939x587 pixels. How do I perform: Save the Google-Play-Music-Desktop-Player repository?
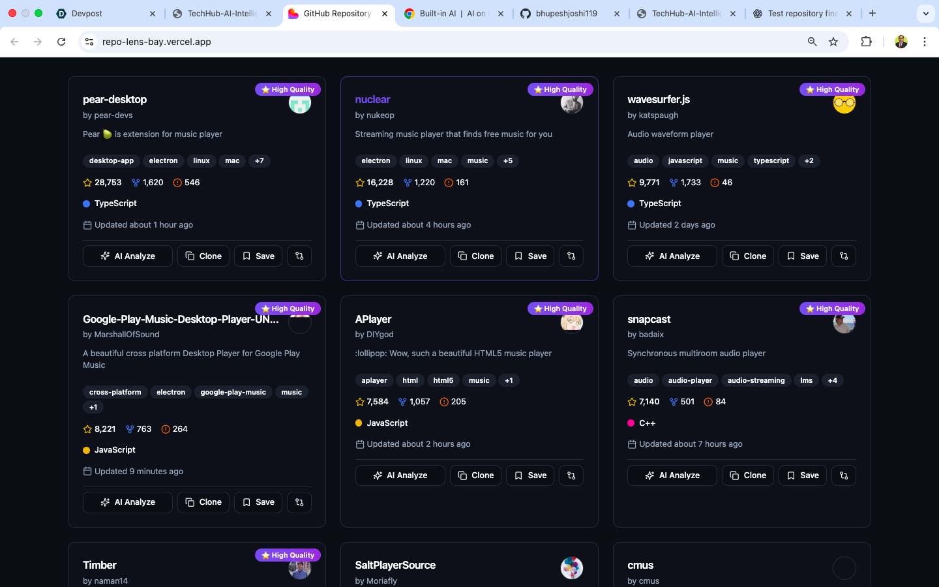(258, 502)
